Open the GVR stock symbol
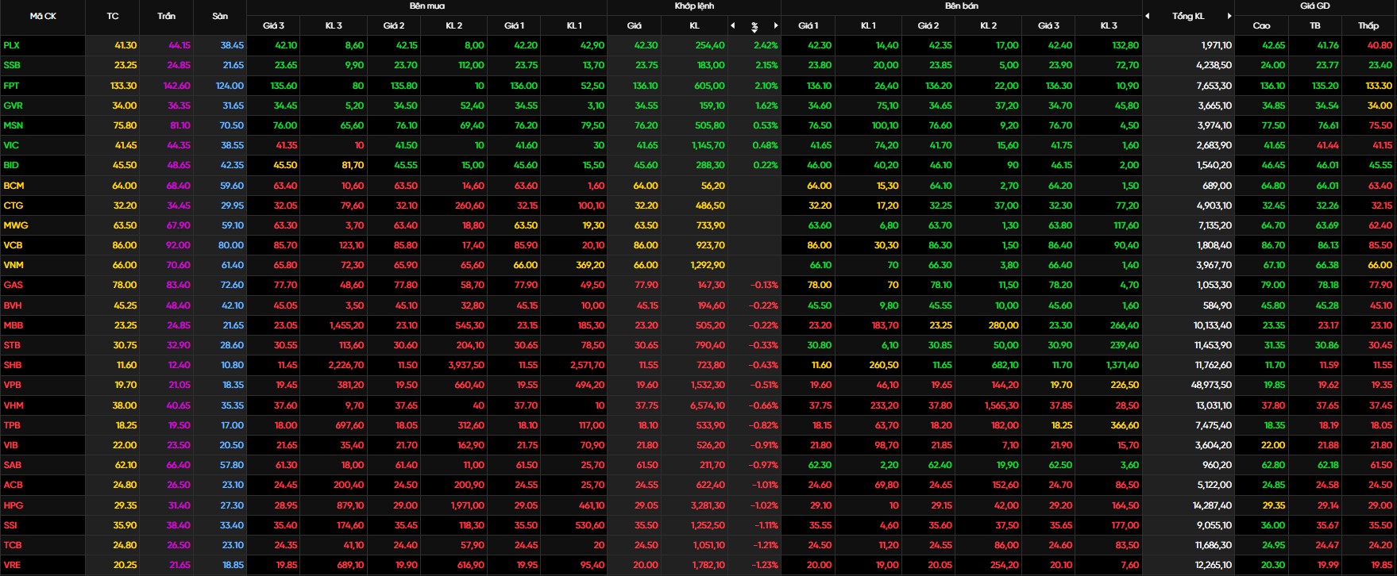 [x=13, y=106]
